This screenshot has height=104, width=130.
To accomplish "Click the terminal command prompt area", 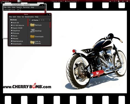I will pyautogui.click(x=24, y=10).
